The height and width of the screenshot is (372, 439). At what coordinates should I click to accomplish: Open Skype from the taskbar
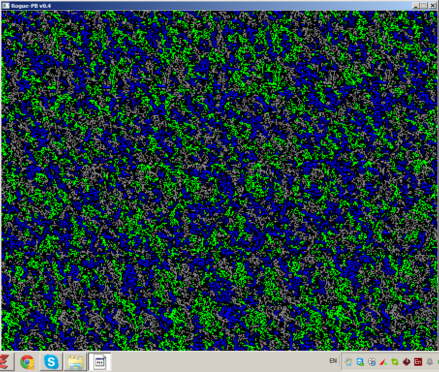(x=51, y=362)
